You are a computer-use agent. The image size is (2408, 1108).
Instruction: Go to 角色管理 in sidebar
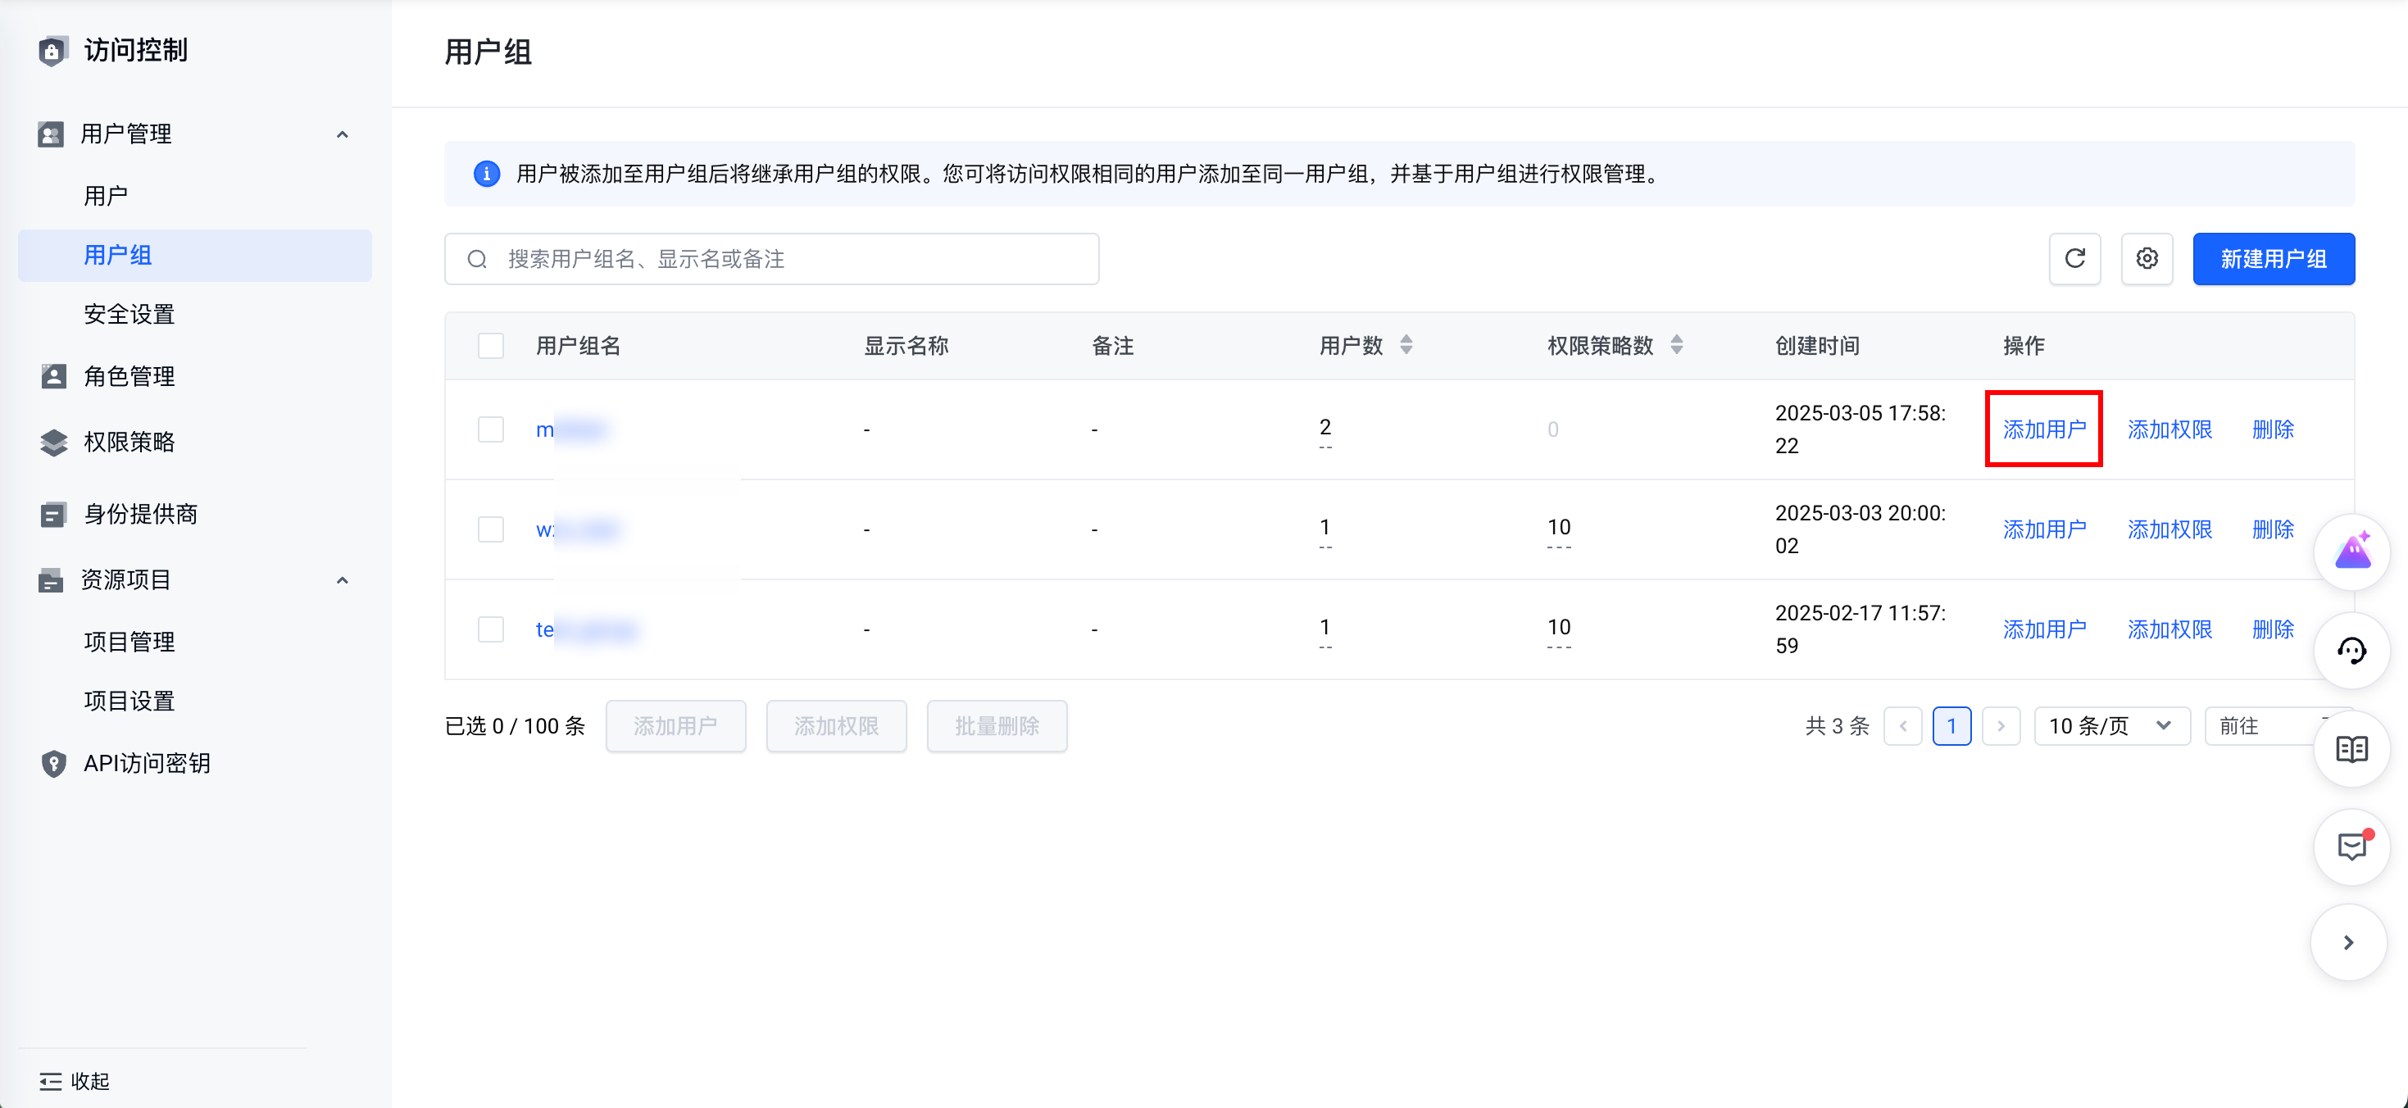129,377
